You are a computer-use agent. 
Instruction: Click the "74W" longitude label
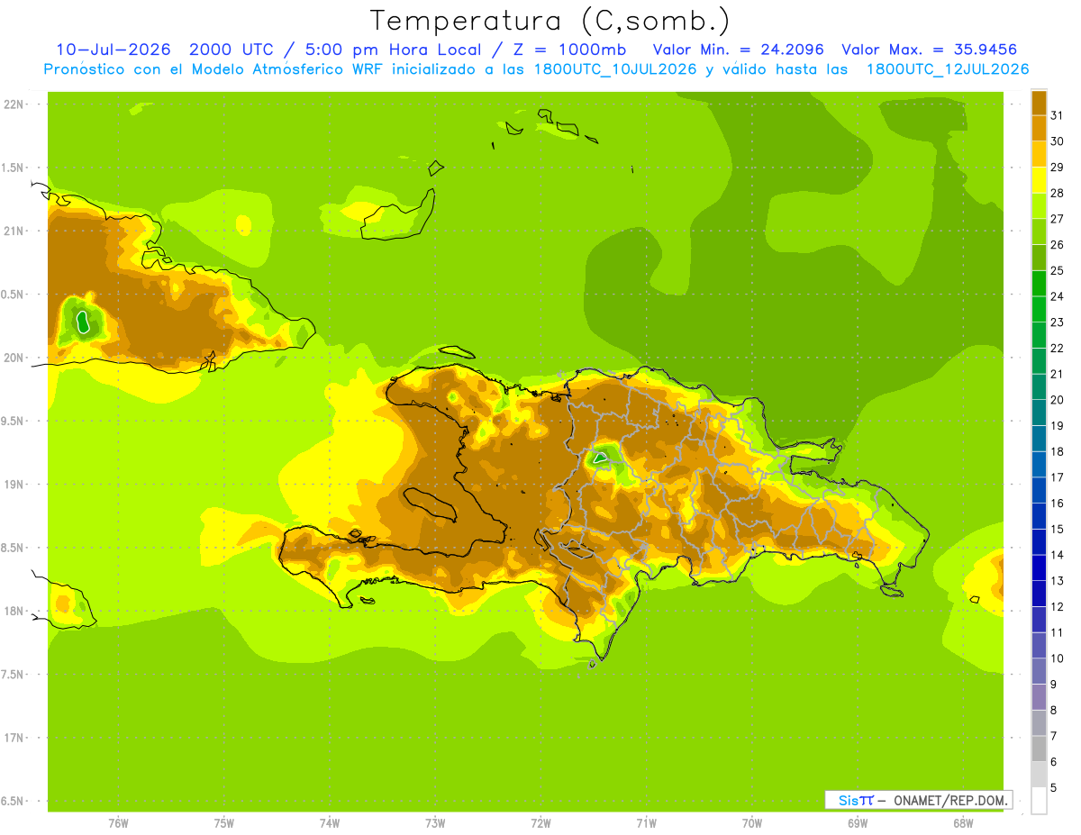(x=330, y=823)
